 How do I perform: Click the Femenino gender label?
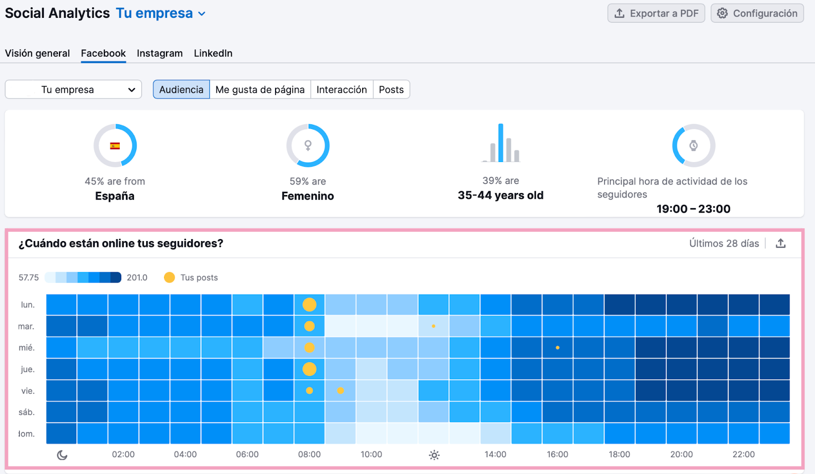(x=308, y=196)
